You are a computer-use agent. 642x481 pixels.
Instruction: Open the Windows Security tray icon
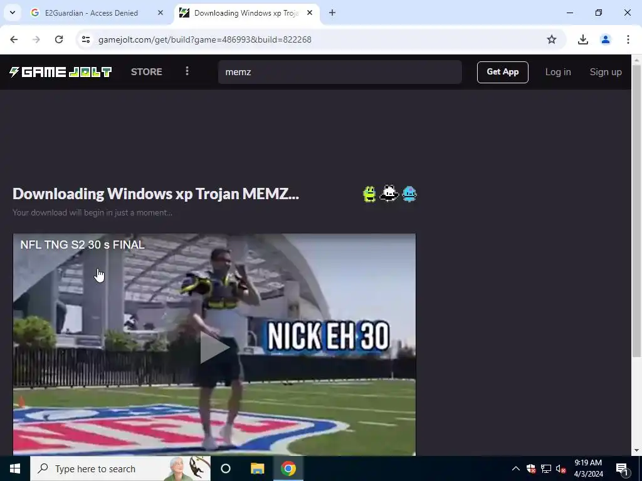click(x=531, y=468)
